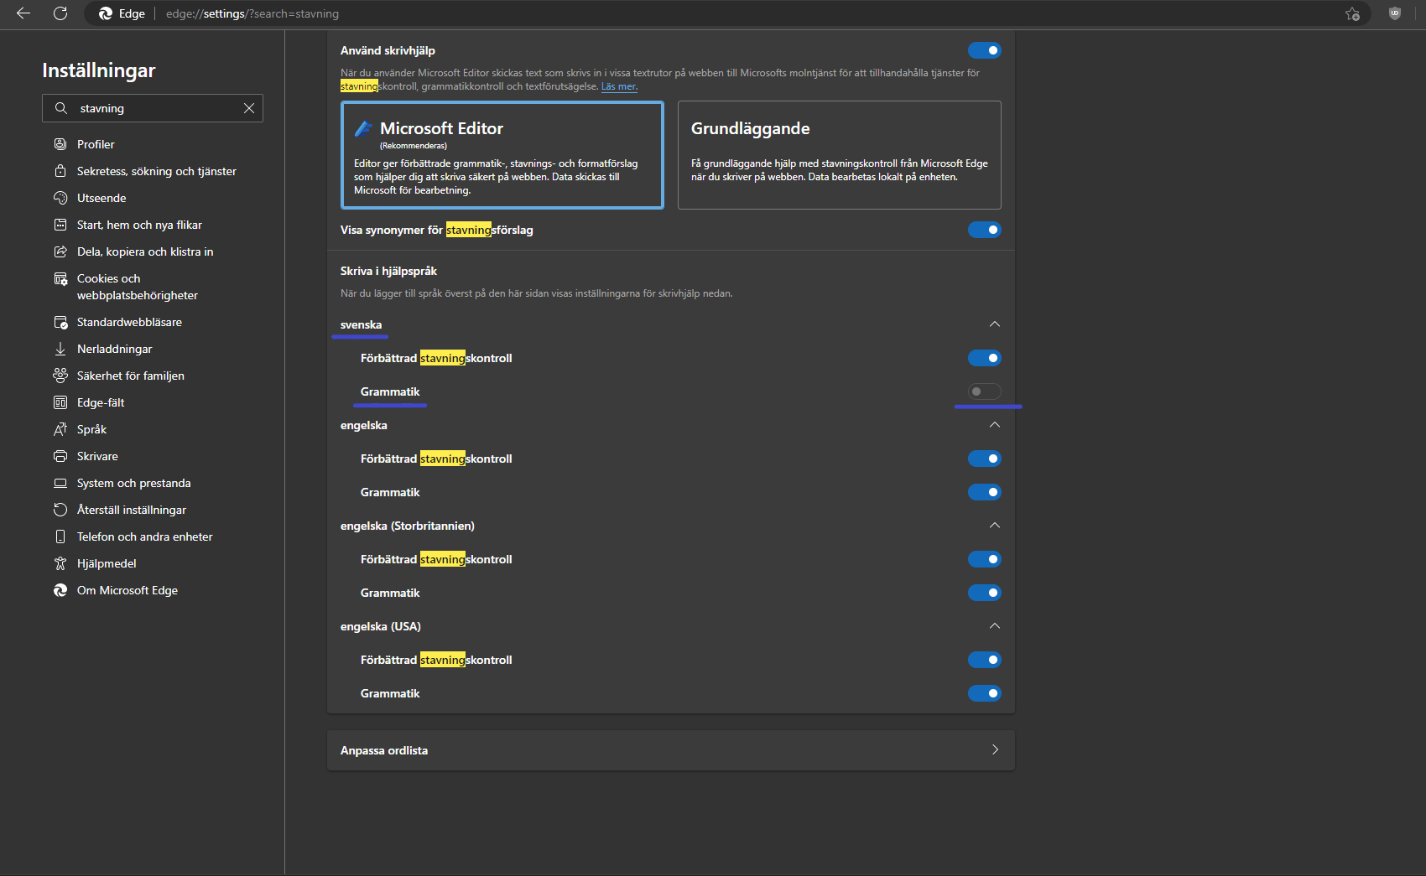
Task: Toggle engelska (Storbritannien) Förbättrad stavningskontroll switch
Action: coord(985,559)
